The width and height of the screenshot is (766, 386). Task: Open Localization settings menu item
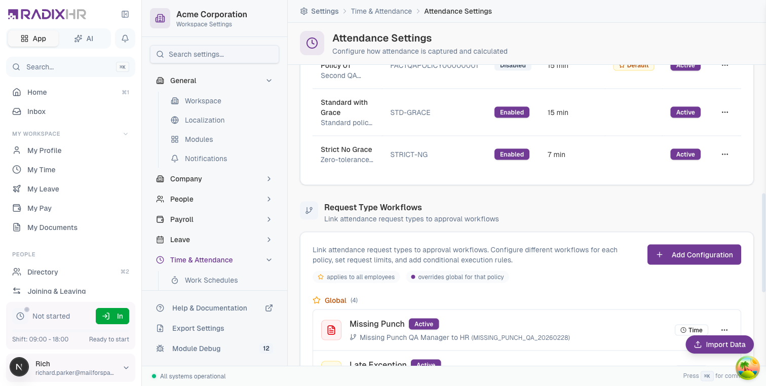tap(205, 120)
